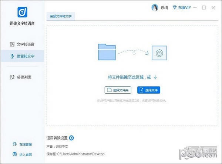Click the VIP diamond icon
Viewport: 222px width, 164px height.
pos(175,7)
